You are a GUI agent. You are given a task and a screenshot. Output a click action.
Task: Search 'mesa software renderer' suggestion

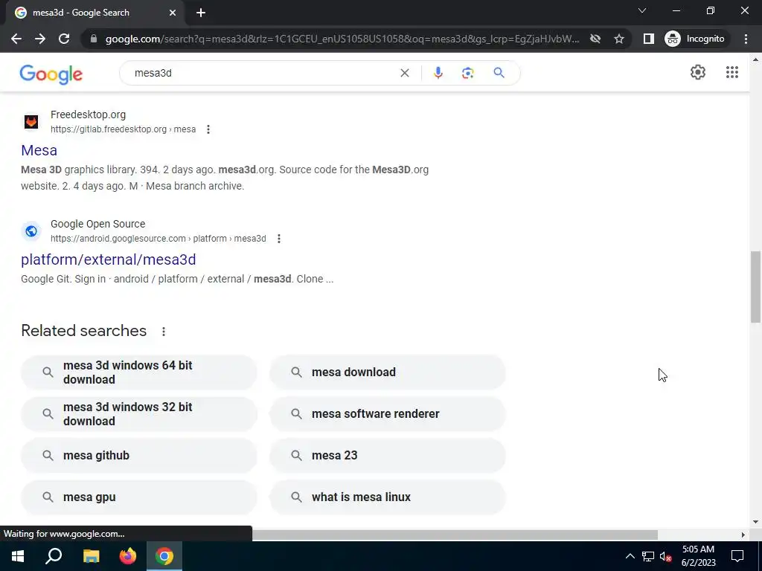point(387,414)
